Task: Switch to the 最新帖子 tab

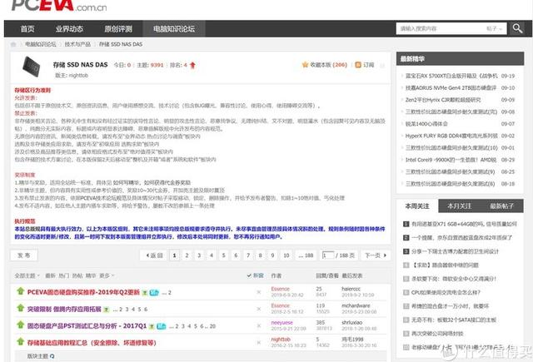Action: tap(501, 206)
